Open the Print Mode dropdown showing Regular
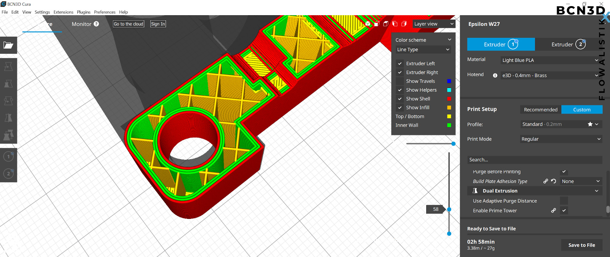The height and width of the screenshot is (257, 610). coord(561,139)
